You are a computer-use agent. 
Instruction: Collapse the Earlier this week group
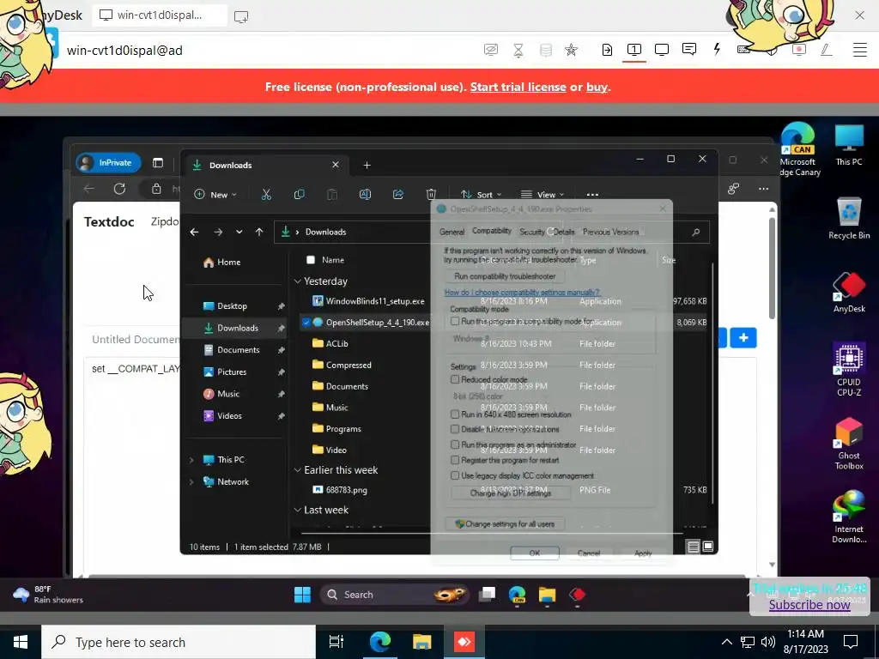[298, 470]
